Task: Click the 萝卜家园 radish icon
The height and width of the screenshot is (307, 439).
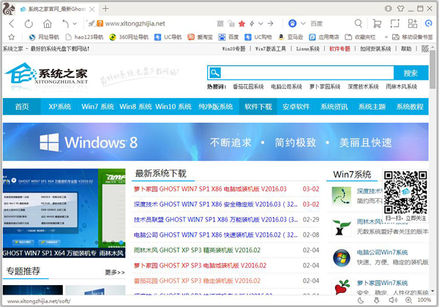Action: (342, 287)
